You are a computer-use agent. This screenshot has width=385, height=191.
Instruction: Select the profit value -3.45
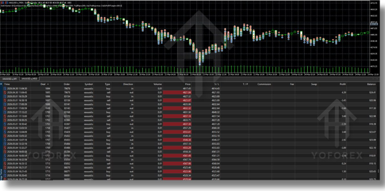(x=343, y=100)
